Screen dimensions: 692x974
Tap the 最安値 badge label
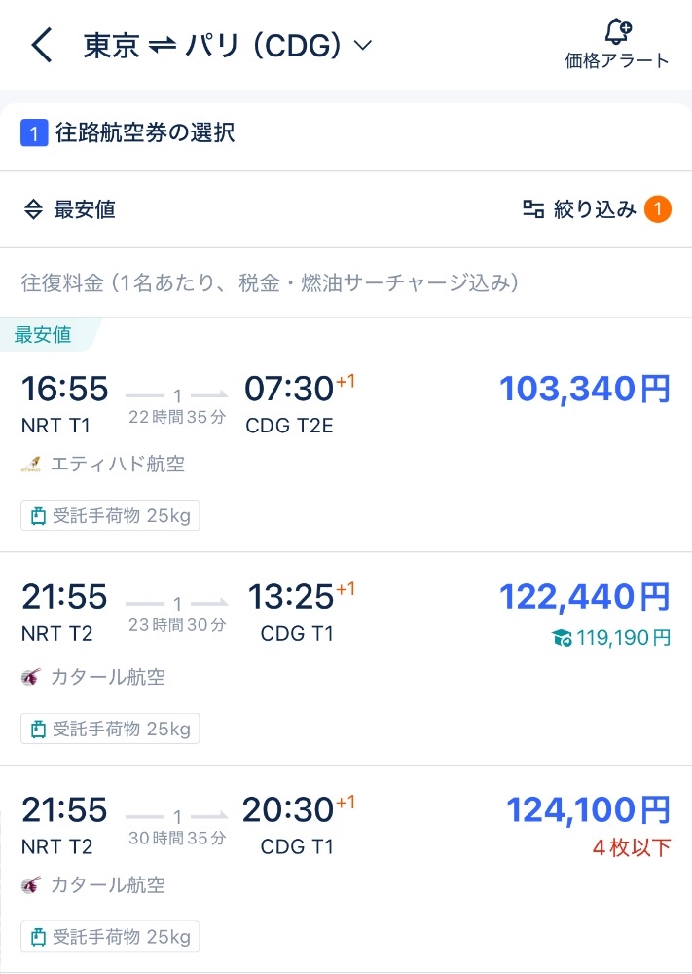pos(44,335)
